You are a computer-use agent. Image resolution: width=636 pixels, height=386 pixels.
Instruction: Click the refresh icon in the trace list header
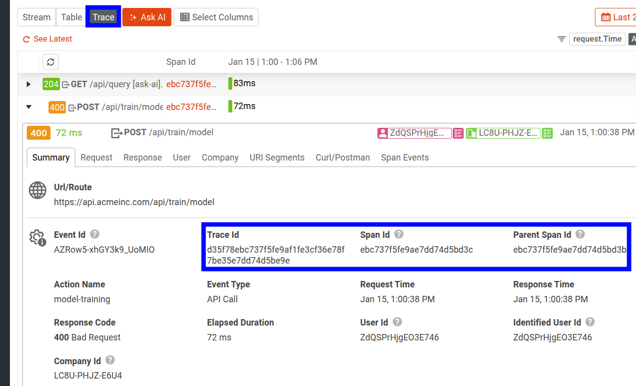tap(50, 61)
